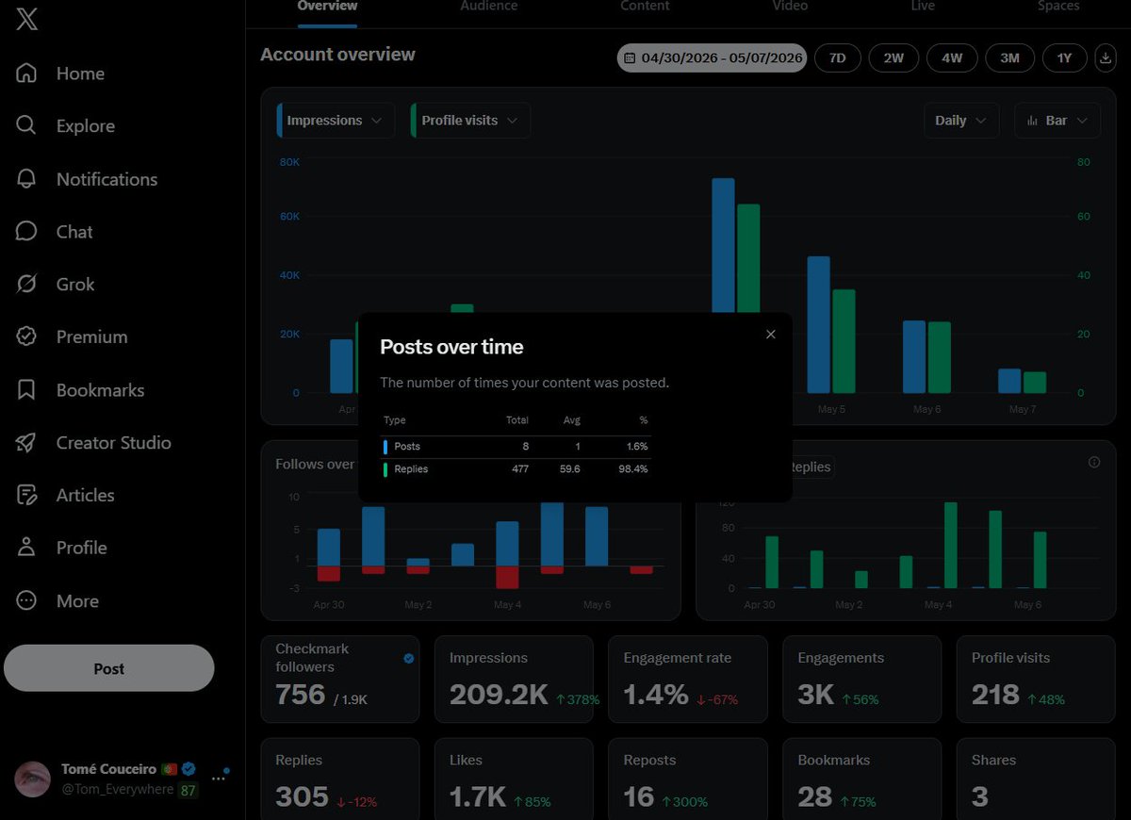Open the Notifications bell icon

coord(26,179)
